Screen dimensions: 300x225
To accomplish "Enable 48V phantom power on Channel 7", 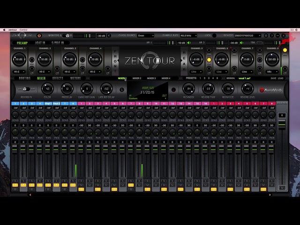I will click(260, 50).
